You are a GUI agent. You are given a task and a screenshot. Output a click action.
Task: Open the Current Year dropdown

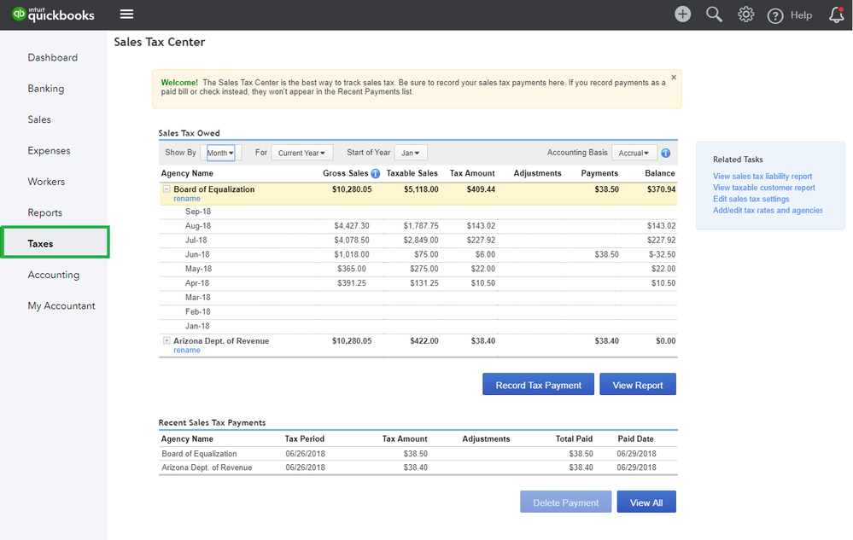click(x=301, y=154)
